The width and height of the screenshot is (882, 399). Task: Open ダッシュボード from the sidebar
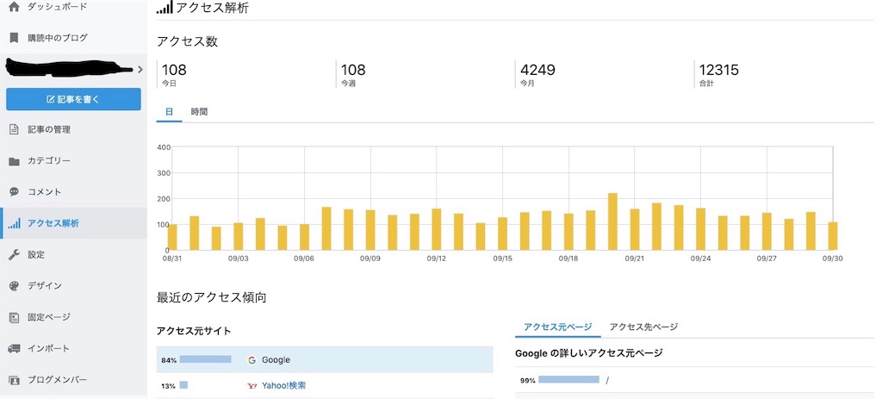(57, 7)
